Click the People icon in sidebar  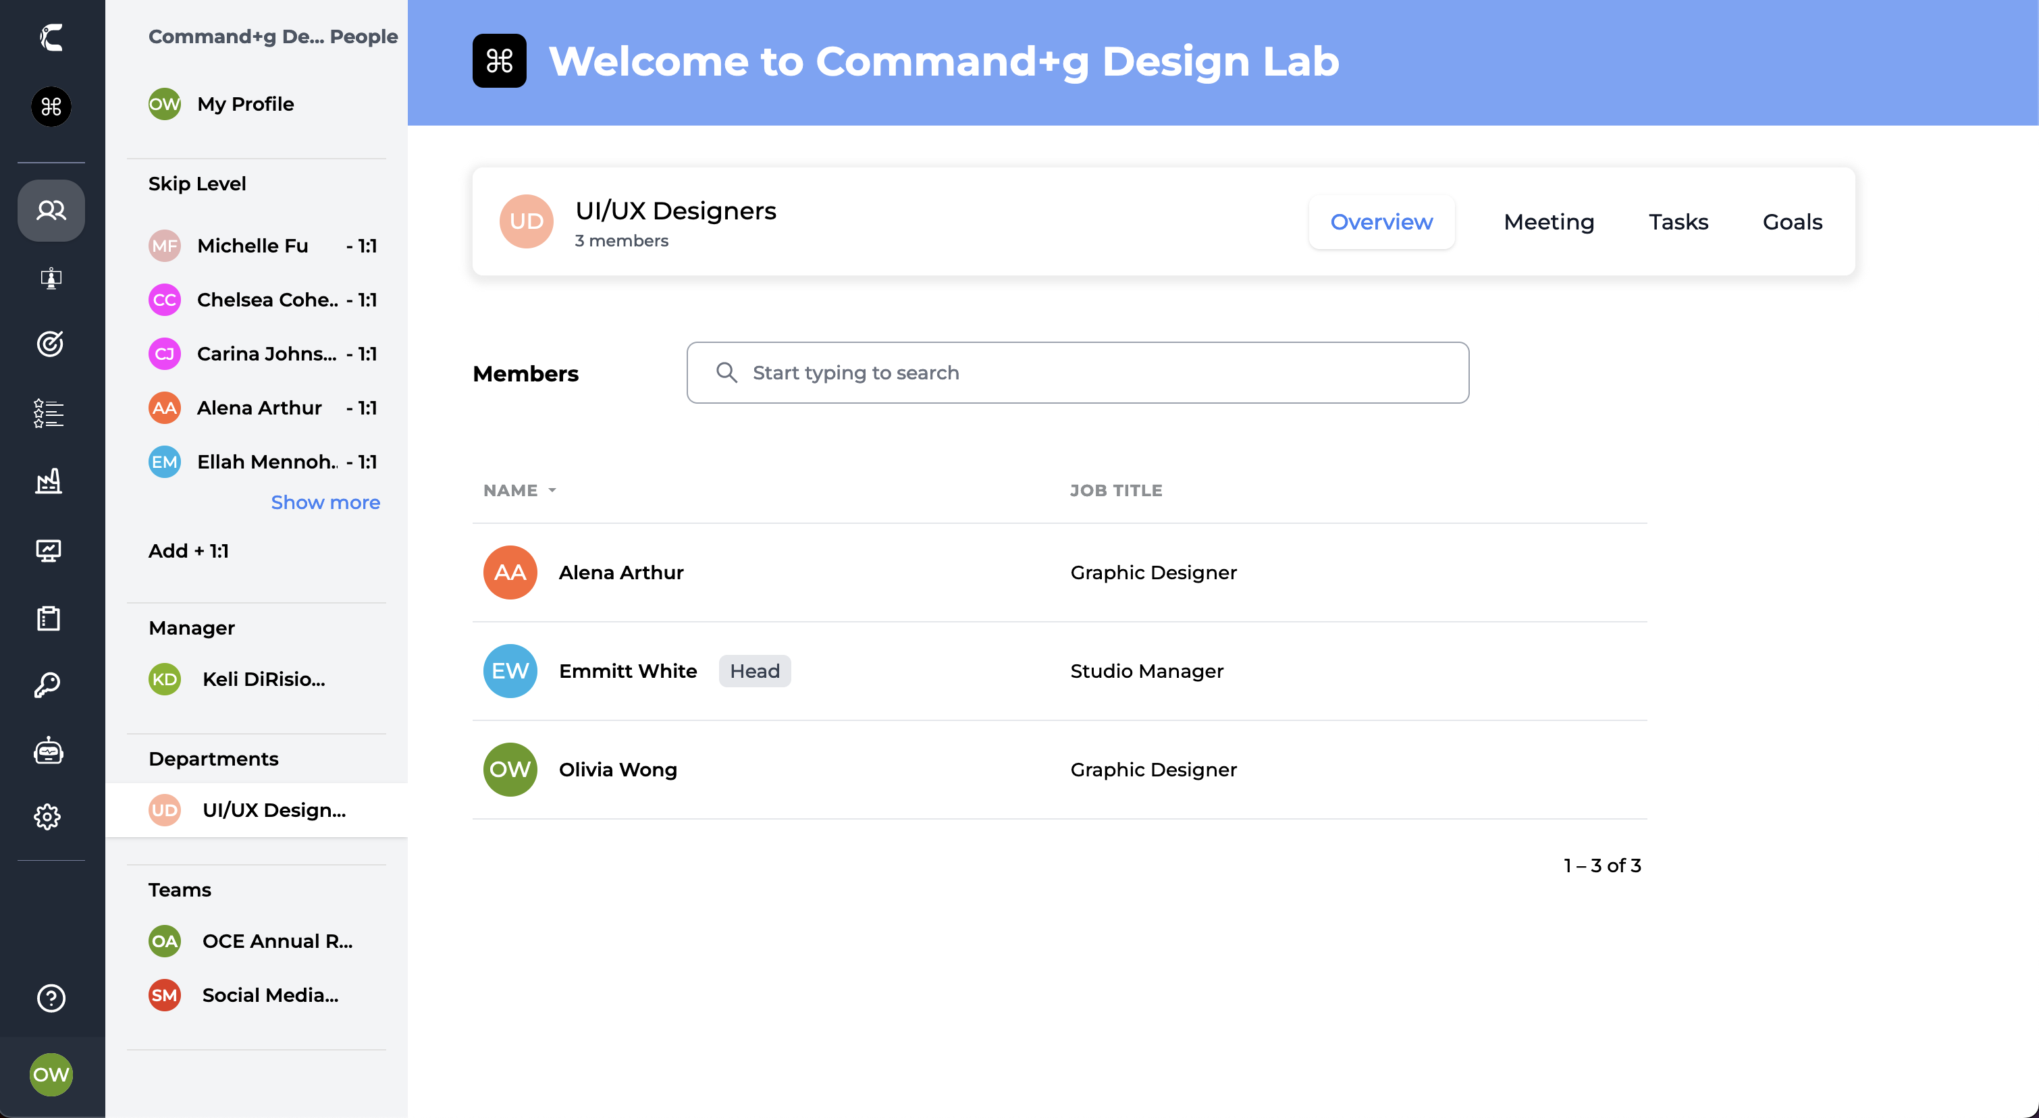click(x=51, y=211)
